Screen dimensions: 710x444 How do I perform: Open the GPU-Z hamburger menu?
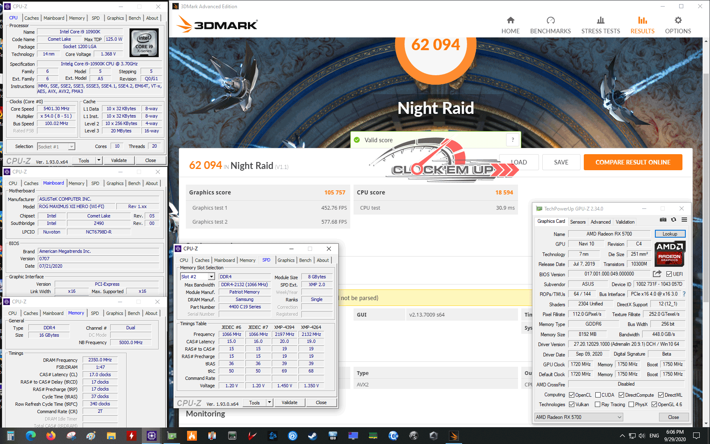(x=684, y=220)
